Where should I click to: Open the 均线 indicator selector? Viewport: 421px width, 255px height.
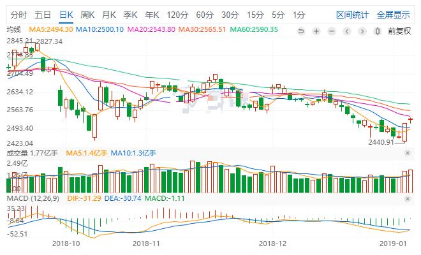click(x=13, y=29)
